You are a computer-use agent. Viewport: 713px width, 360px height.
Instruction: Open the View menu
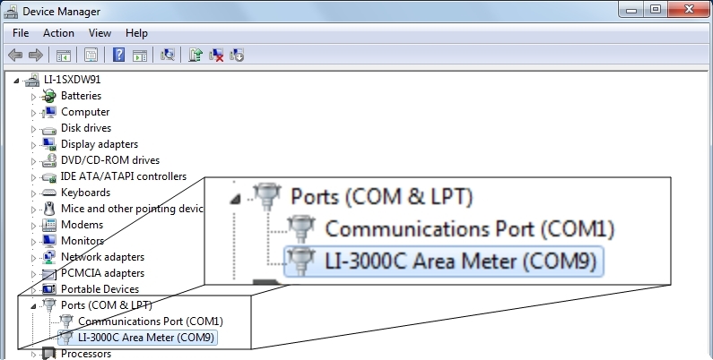point(100,33)
